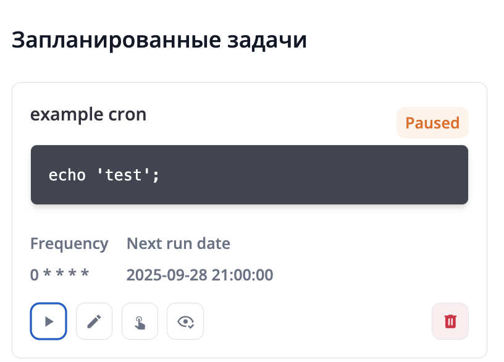Trigger the task using the pointer-tap button

pyautogui.click(x=140, y=321)
